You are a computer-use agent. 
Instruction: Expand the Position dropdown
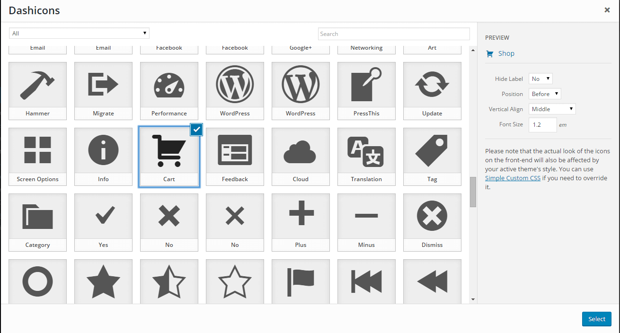pos(545,94)
